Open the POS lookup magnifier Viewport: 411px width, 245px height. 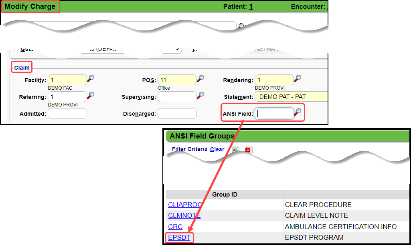click(x=201, y=78)
